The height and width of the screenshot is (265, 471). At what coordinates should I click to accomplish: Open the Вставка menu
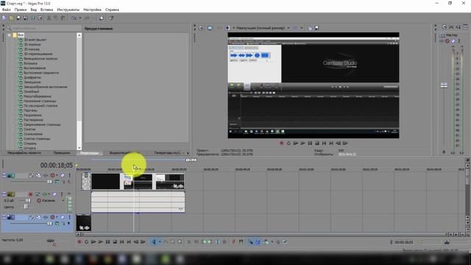[x=46, y=10]
